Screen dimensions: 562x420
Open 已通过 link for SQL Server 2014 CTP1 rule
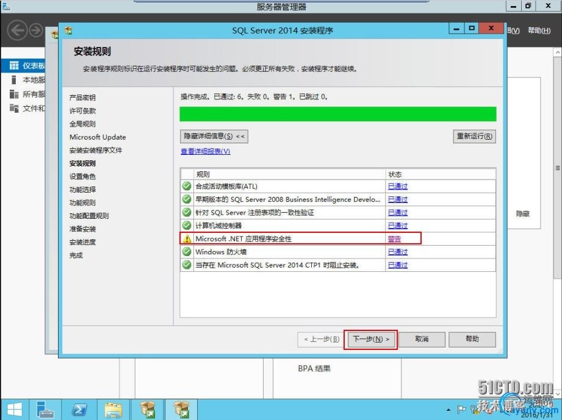pos(398,265)
